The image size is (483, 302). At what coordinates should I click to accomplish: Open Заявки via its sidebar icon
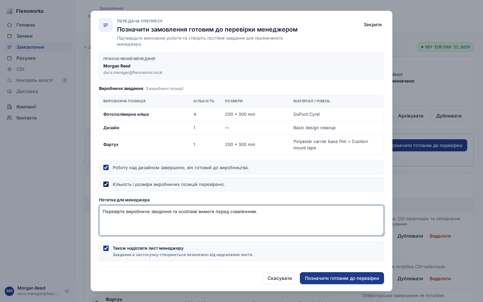pos(9,36)
